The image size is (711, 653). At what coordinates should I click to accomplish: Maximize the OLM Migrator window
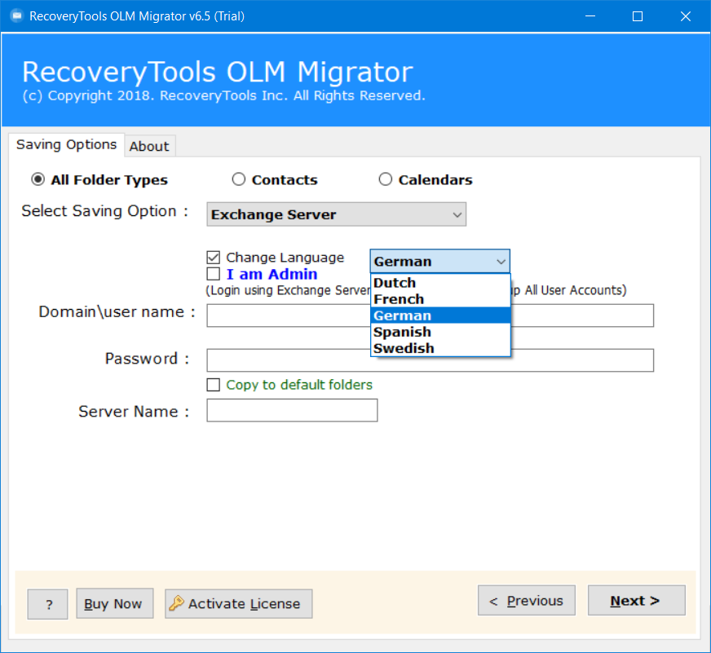click(638, 16)
